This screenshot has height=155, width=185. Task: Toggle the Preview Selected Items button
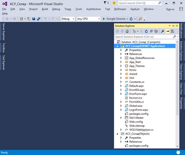pos(167,31)
